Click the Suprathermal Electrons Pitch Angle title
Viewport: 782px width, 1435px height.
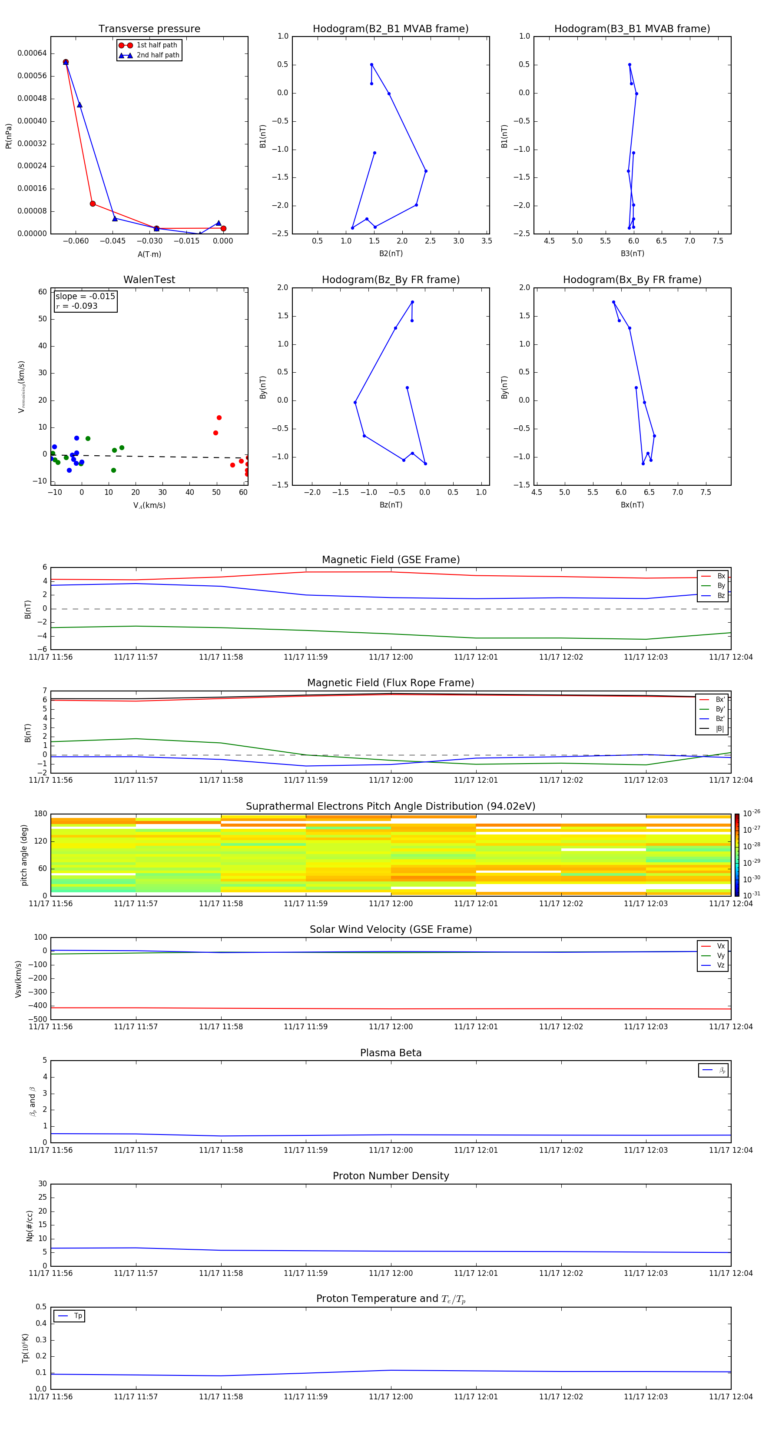coord(391,807)
